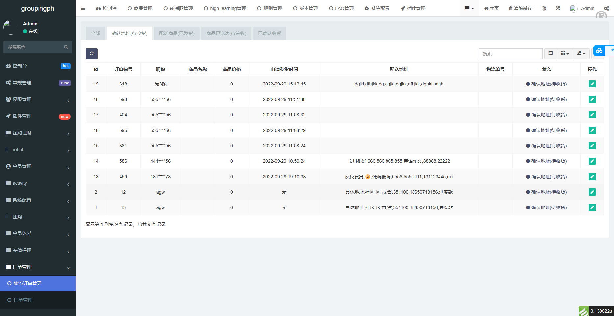614x316 pixels.
Task: Select the edit pencil icon for order 618
Action: 592,84
